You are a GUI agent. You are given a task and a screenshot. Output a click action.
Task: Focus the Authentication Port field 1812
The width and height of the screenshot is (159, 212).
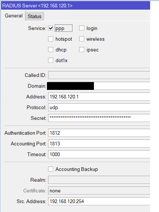[x=99, y=133]
